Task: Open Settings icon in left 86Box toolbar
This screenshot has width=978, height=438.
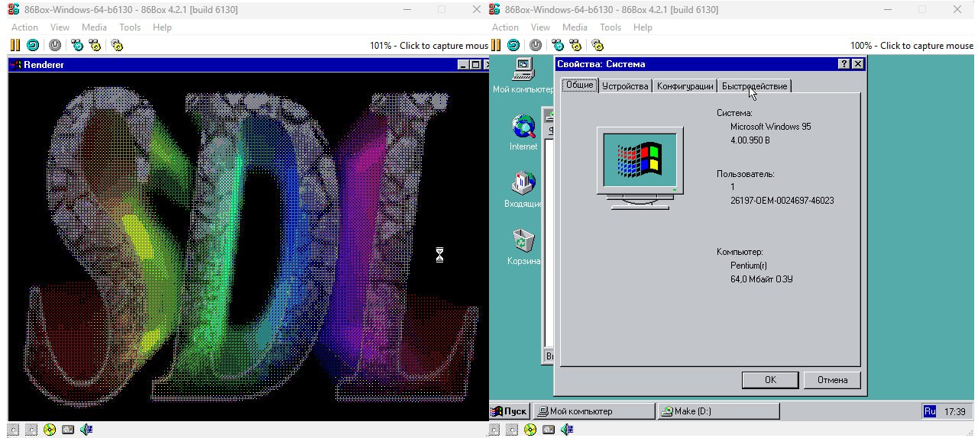Action: point(117,46)
